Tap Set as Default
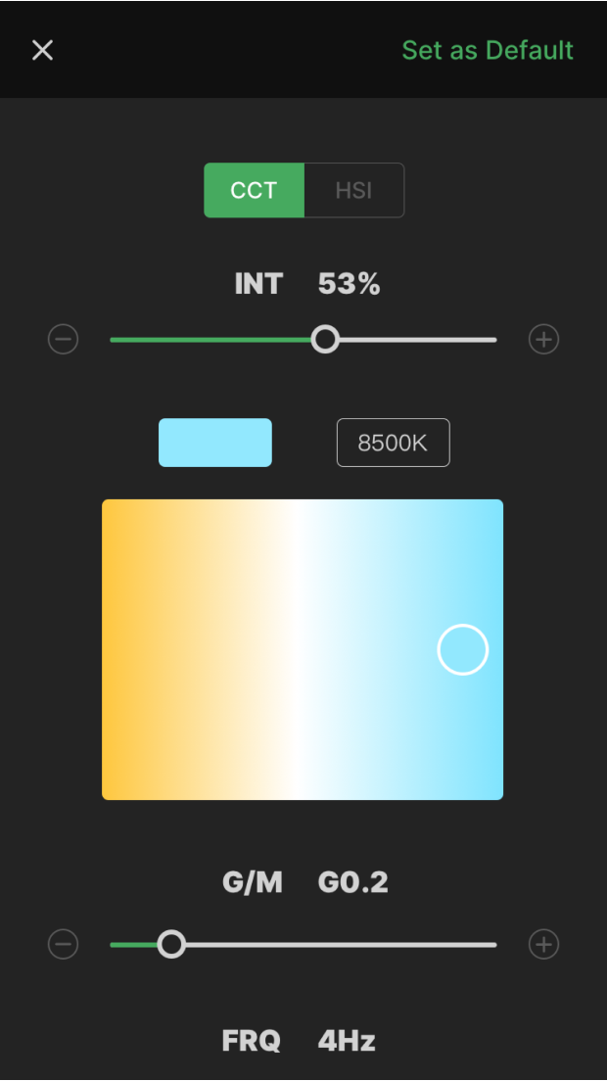This screenshot has width=607, height=1081. (488, 50)
